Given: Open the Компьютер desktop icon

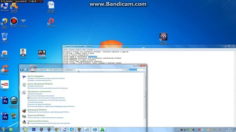Looking at the screenshot, I should coord(4,7).
